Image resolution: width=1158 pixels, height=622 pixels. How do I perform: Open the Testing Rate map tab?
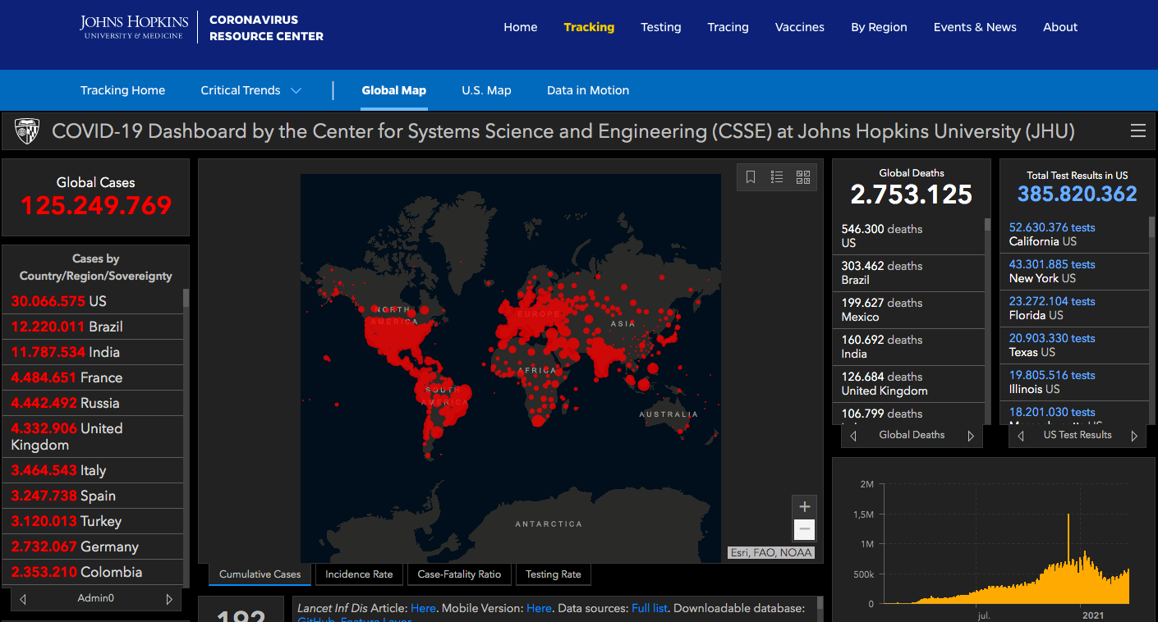click(x=553, y=574)
